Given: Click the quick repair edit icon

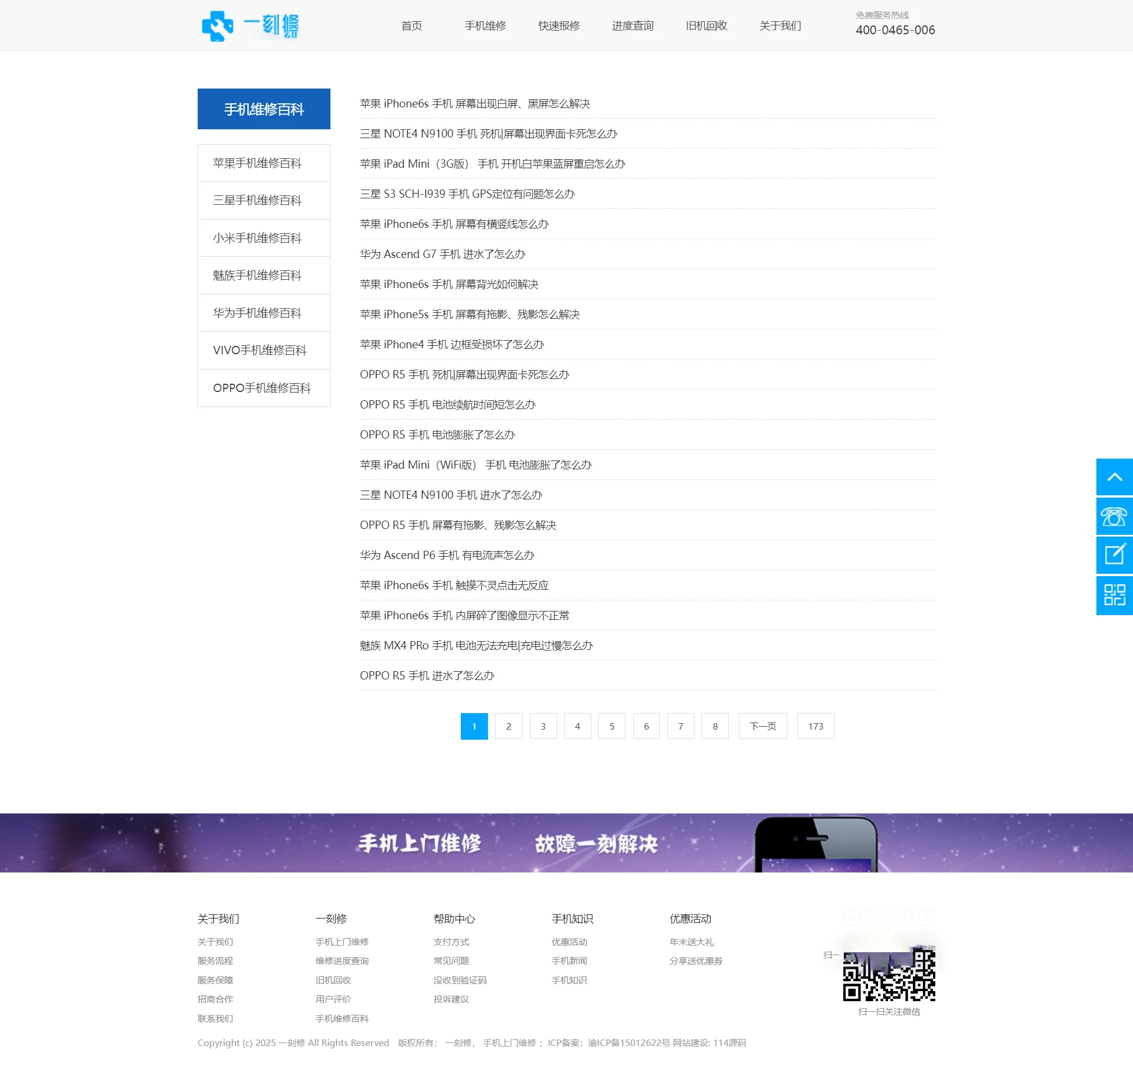Looking at the screenshot, I should point(1114,555).
